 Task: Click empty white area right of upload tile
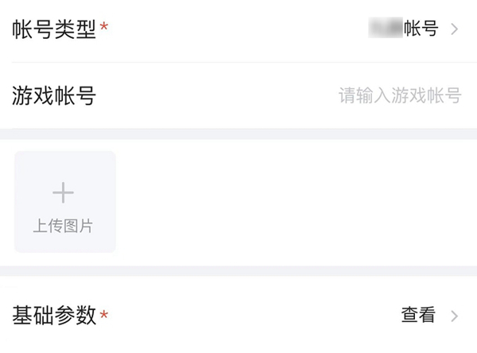tap(294, 202)
